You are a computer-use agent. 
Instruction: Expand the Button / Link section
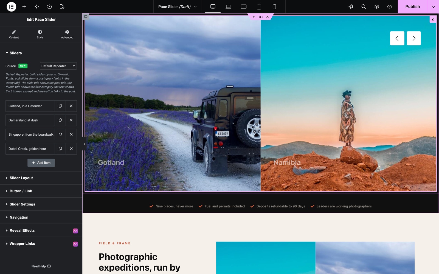(41, 191)
